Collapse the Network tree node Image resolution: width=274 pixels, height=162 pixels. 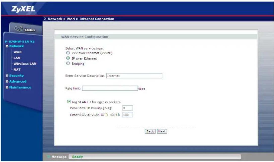[x=7, y=46]
